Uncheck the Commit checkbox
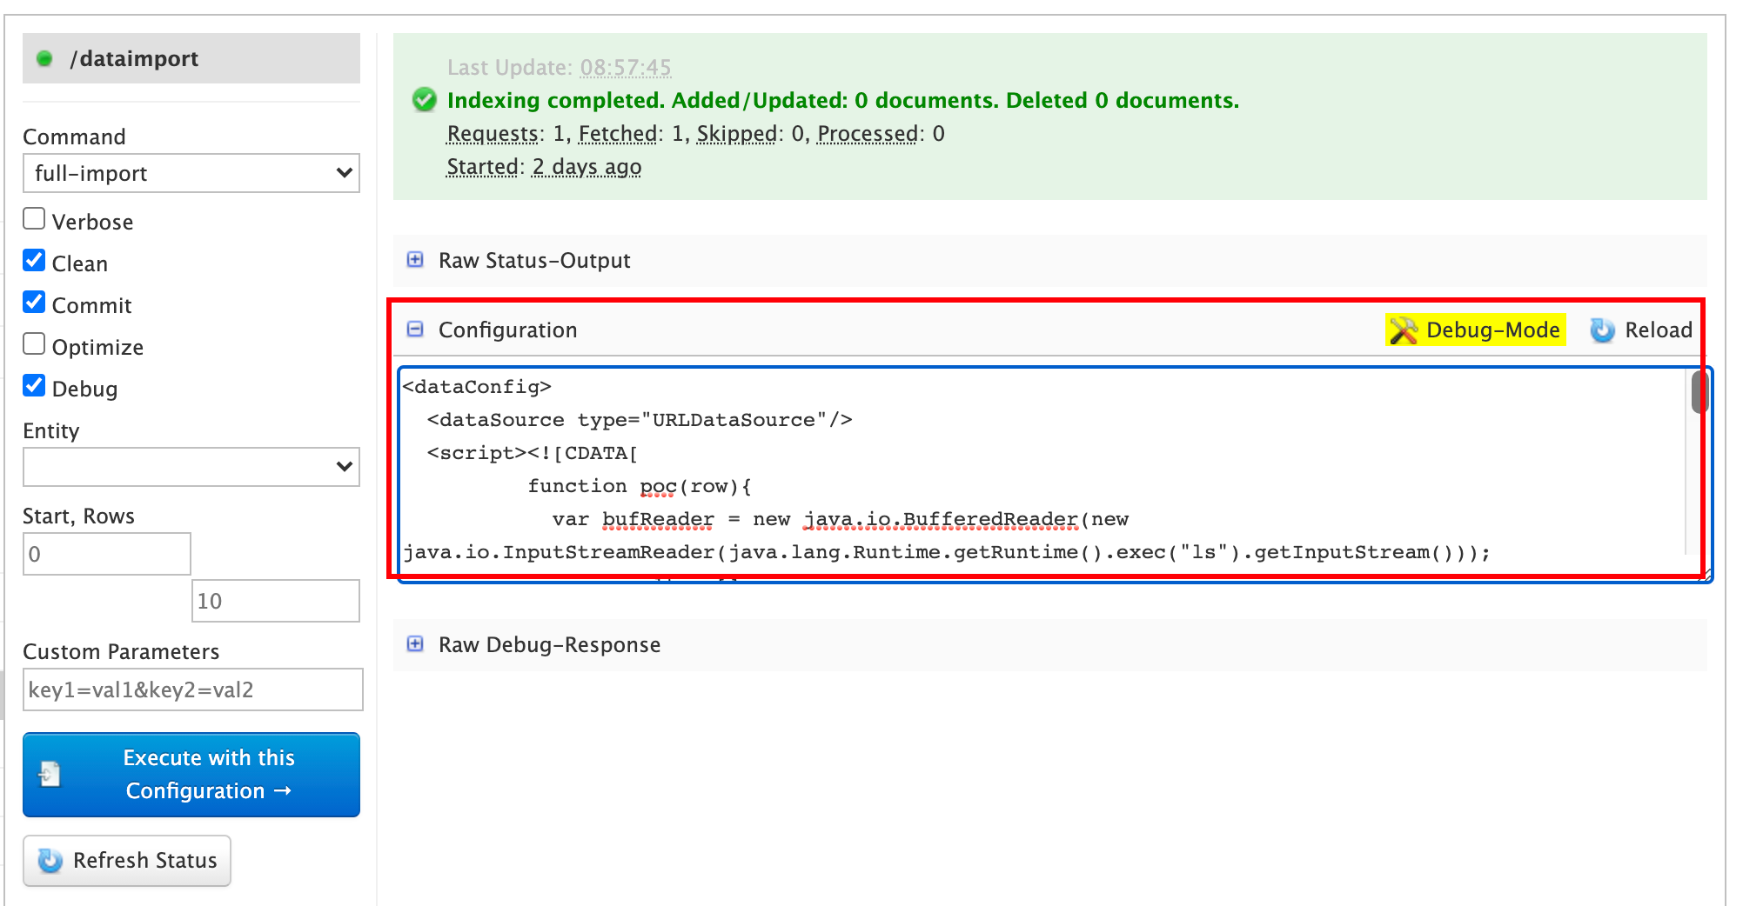The height and width of the screenshot is (906, 1763). pos(34,303)
